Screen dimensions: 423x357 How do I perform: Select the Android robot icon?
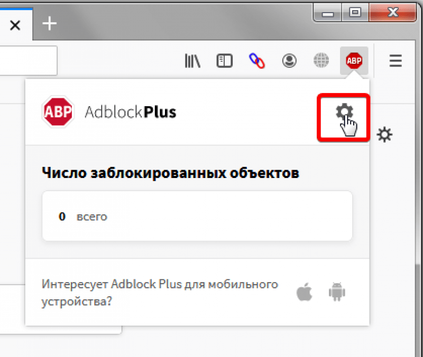pos(337,292)
